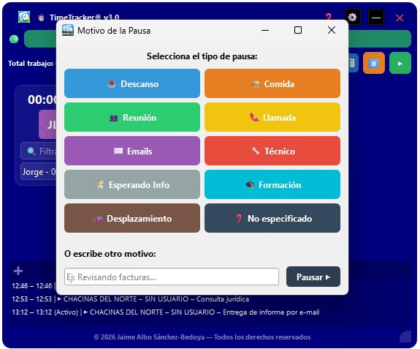Minimize the TimeTracker main window
The height and width of the screenshot is (349, 420).
(376, 18)
